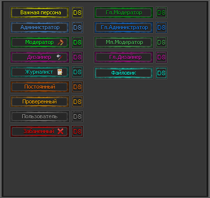The height and width of the screenshot is (198, 210).
Task: Click the Пользователь badge
Action: (x=40, y=116)
